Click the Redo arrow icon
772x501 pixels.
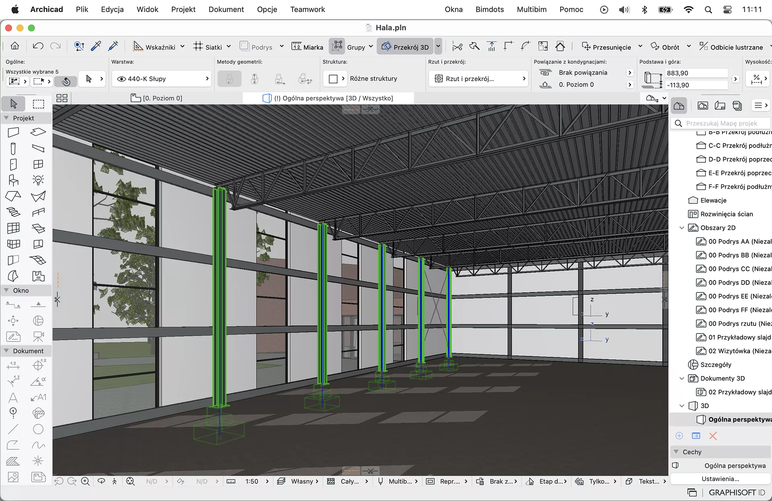tap(55, 46)
